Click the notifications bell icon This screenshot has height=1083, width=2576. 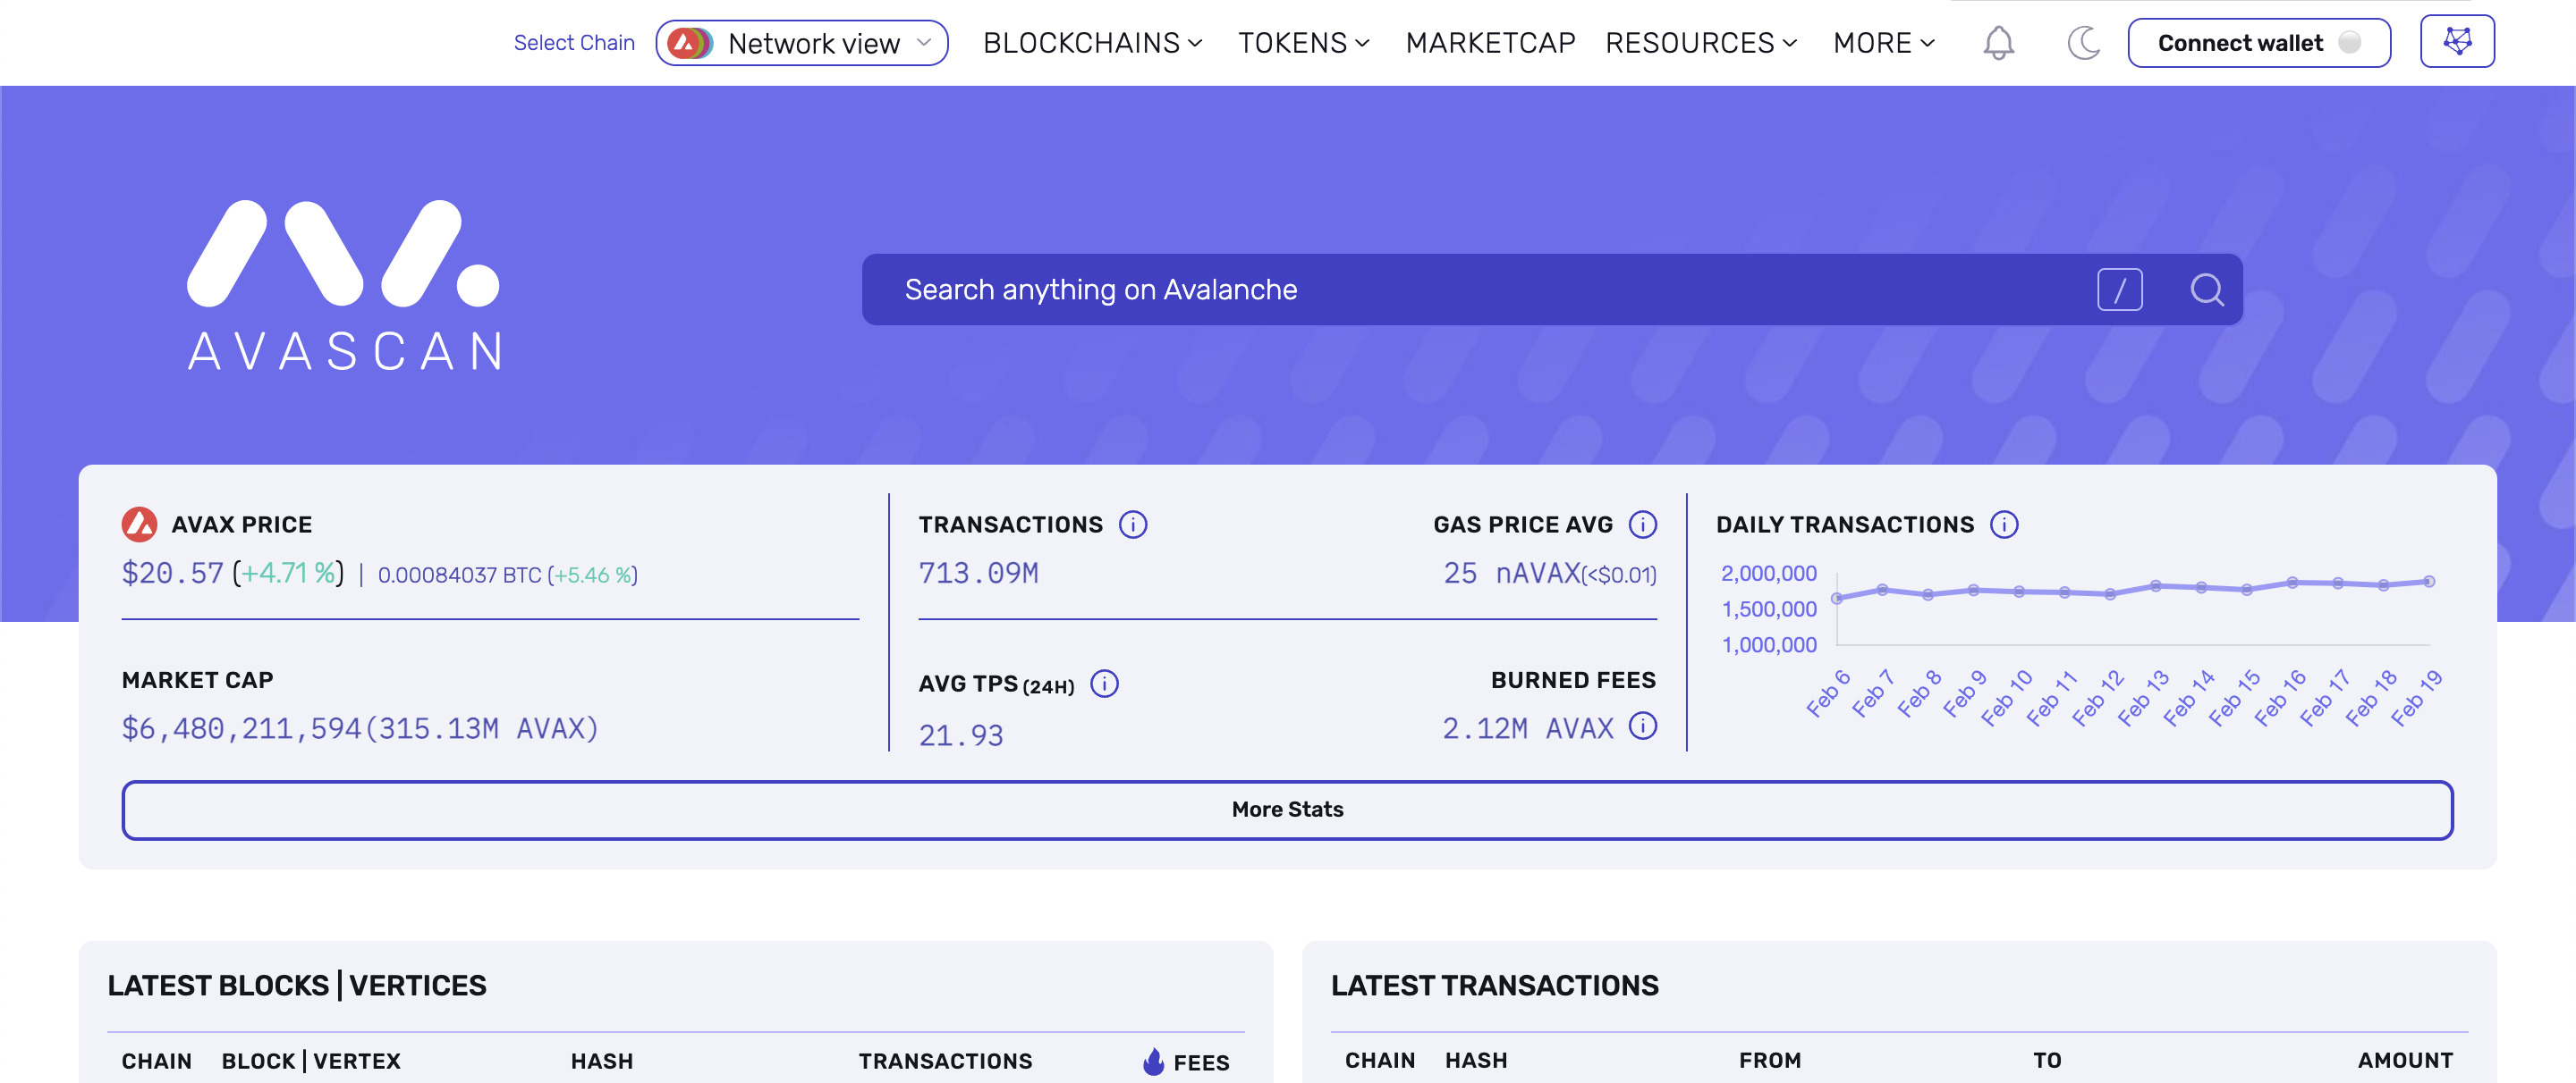coord(1998,43)
